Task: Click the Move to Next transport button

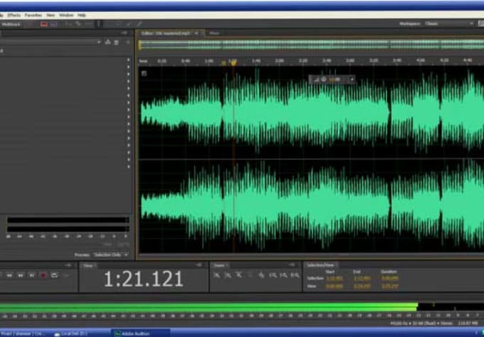Action: tap(32, 275)
